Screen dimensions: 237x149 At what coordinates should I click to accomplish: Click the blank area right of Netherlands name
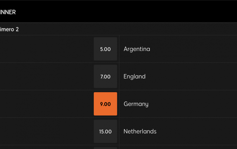[x=197, y=131]
